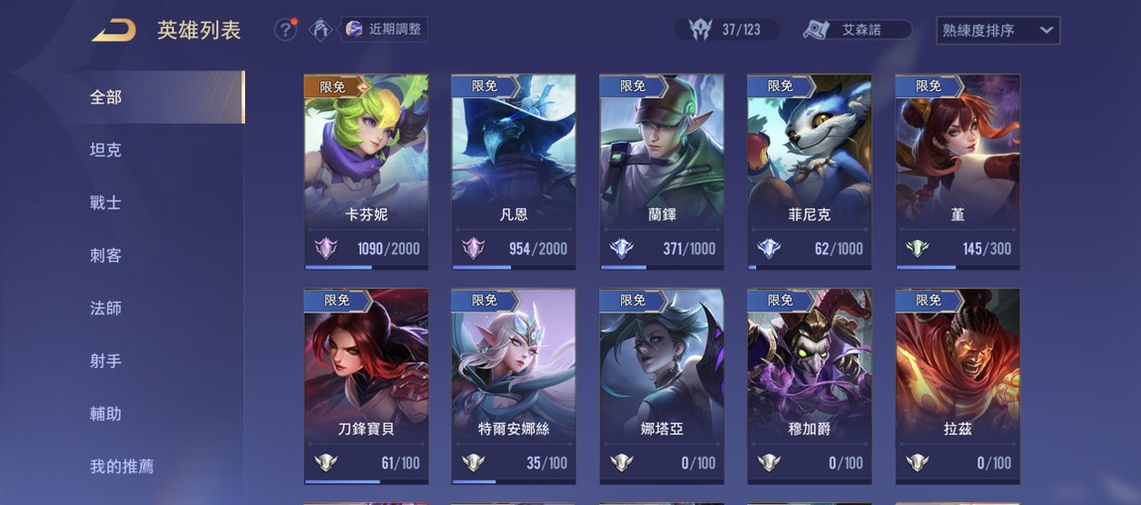Tap the 限免 tag on 拉茲
1141x505 pixels.
coord(929,301)
